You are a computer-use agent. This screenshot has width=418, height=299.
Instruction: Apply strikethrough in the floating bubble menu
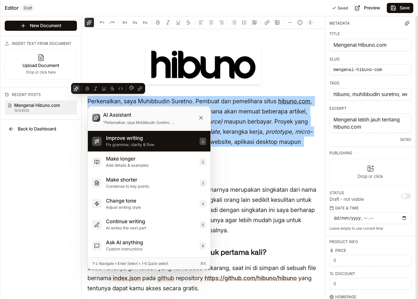(x=112, y=88)
